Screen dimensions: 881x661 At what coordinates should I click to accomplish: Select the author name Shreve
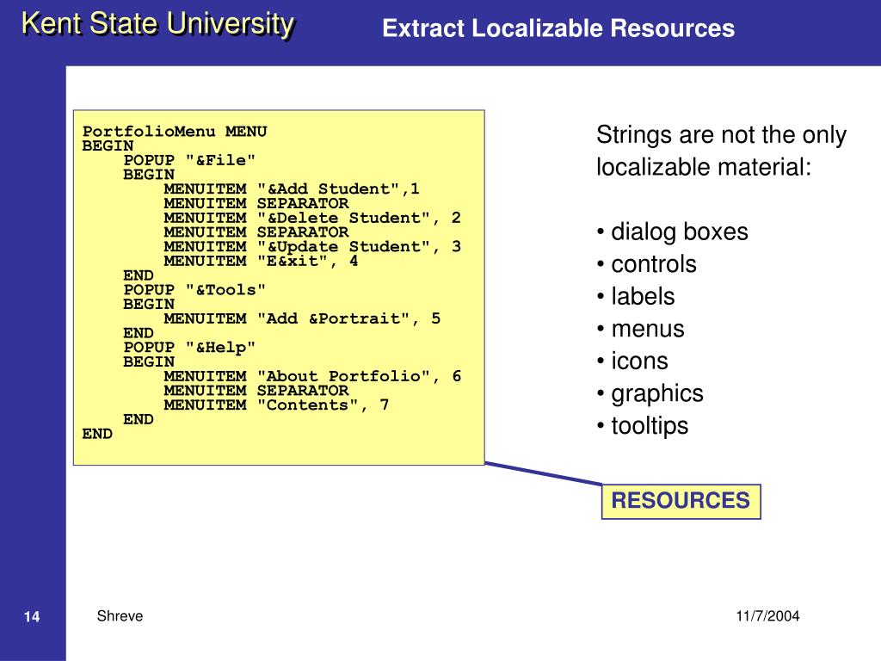coord(120,616)
